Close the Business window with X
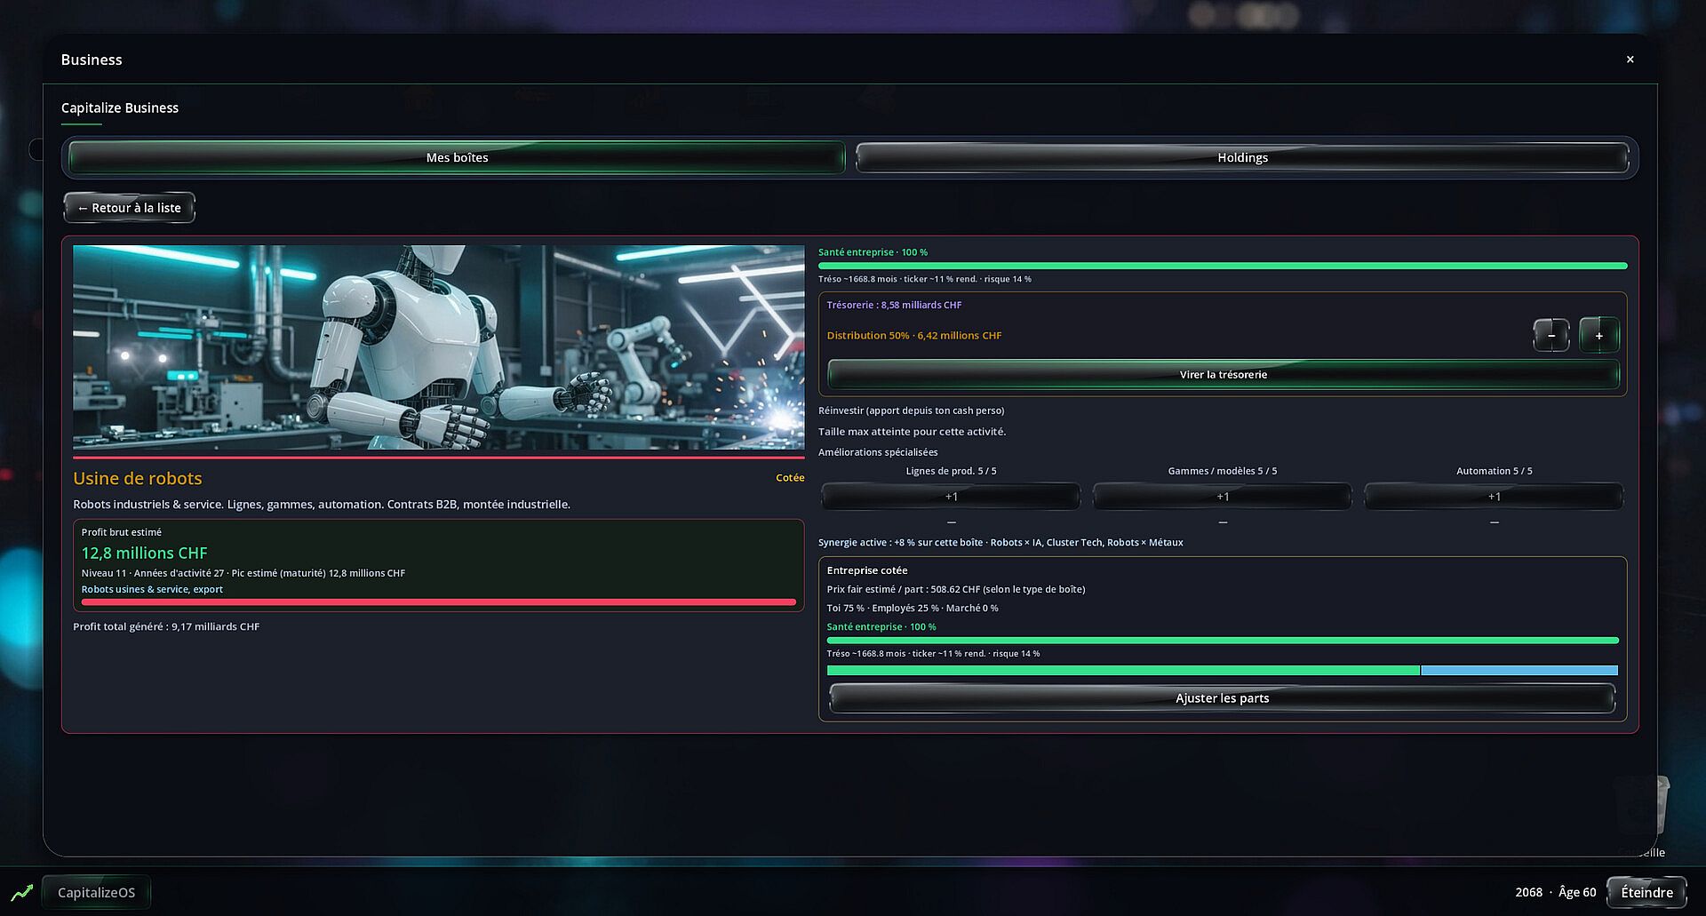Viewport: 1706px width, 916px height. 1630,60
